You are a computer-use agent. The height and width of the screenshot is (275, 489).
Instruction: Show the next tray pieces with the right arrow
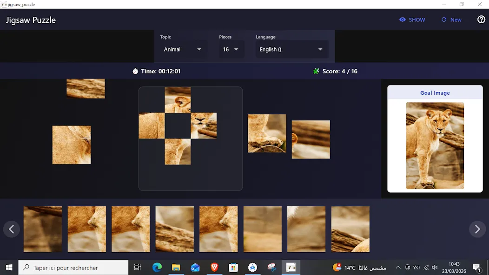(x=477, y=229)
